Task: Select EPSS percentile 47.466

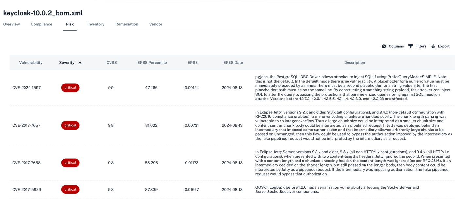Action: [x=151, y=88]
